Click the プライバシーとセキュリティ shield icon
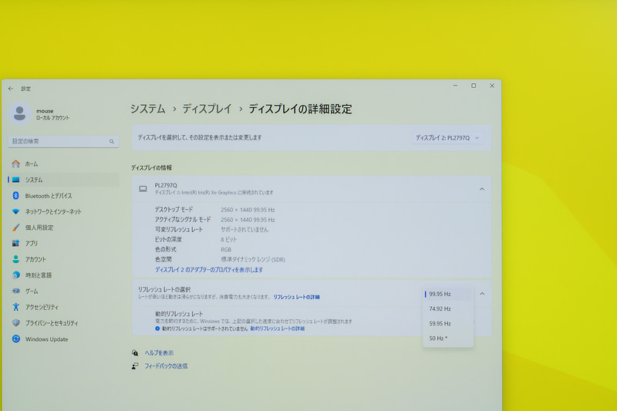This screenshot has height=411, width=617. [x=15, y=323]
